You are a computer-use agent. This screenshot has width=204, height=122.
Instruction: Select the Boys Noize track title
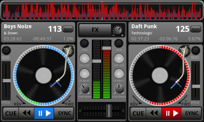tap(18, 26)
